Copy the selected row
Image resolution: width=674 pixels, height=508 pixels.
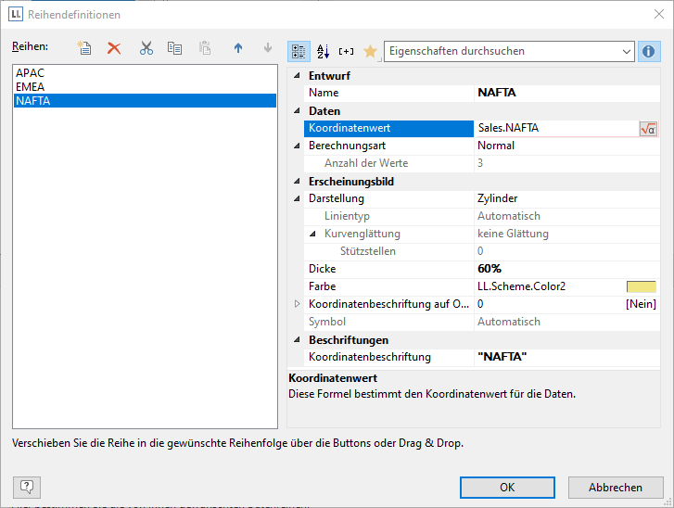(174, 48)
